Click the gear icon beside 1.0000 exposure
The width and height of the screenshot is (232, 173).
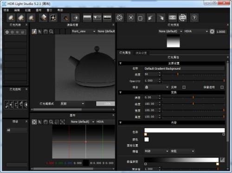pyautogui.click(x=212, y=32)
